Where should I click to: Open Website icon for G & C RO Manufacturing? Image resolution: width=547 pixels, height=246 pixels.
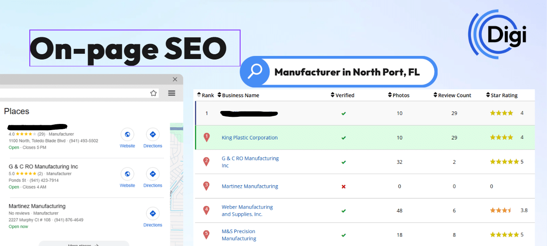[127, 174]
